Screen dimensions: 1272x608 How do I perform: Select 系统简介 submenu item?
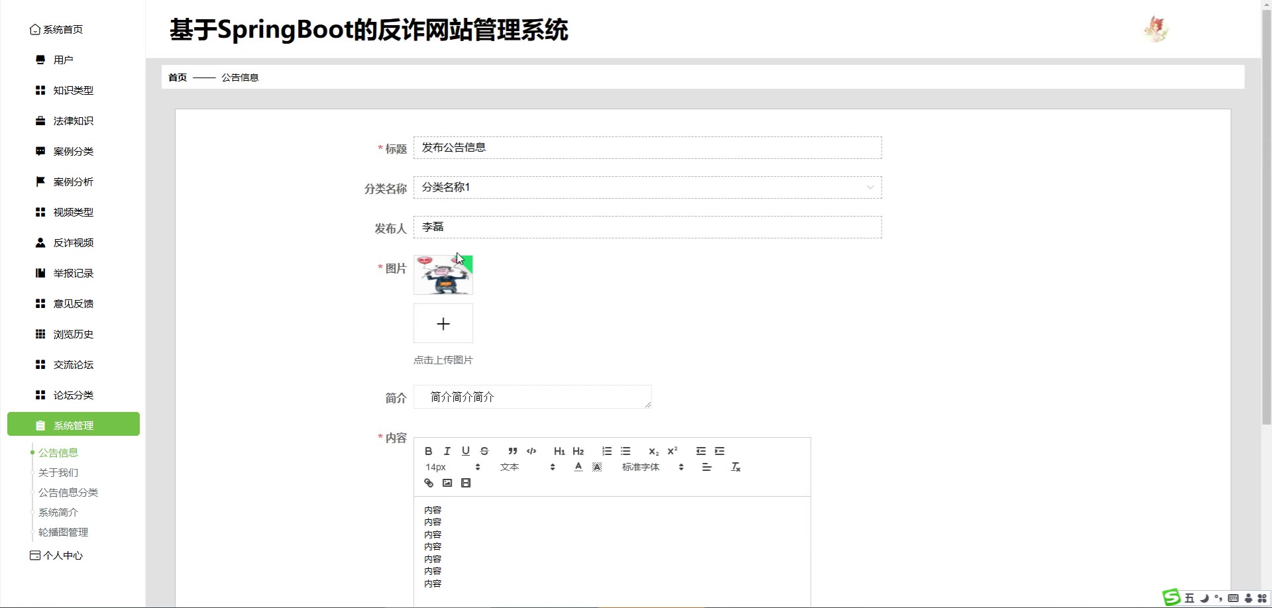point(58,512)
